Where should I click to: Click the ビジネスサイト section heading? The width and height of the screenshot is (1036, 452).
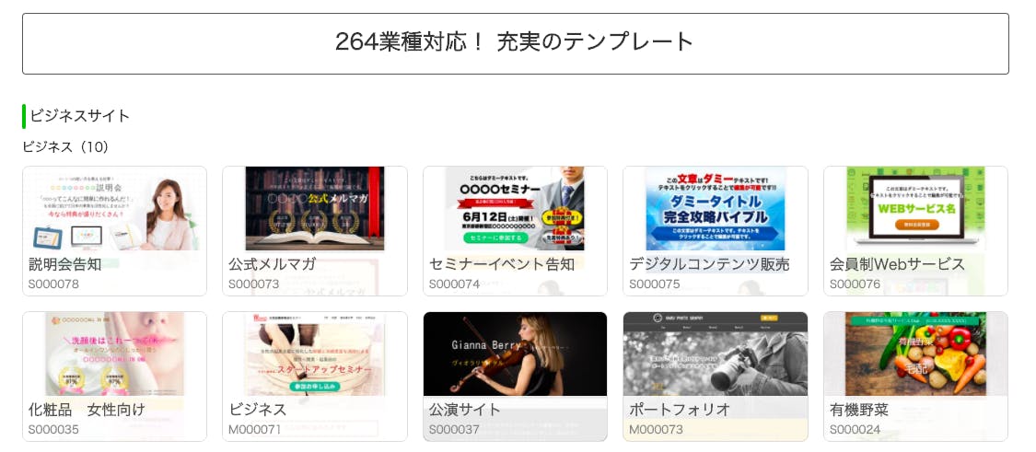click(x=80, y=116)
